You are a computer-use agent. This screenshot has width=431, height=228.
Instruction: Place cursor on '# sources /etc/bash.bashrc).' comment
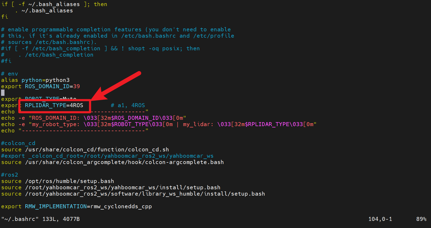[x=49, y=42]
